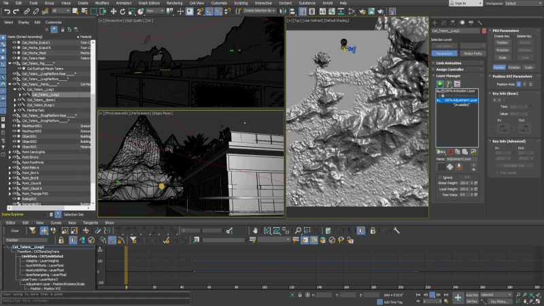Click the green Animation Mode toggle in Layer Manager

(x=440, y=83)
